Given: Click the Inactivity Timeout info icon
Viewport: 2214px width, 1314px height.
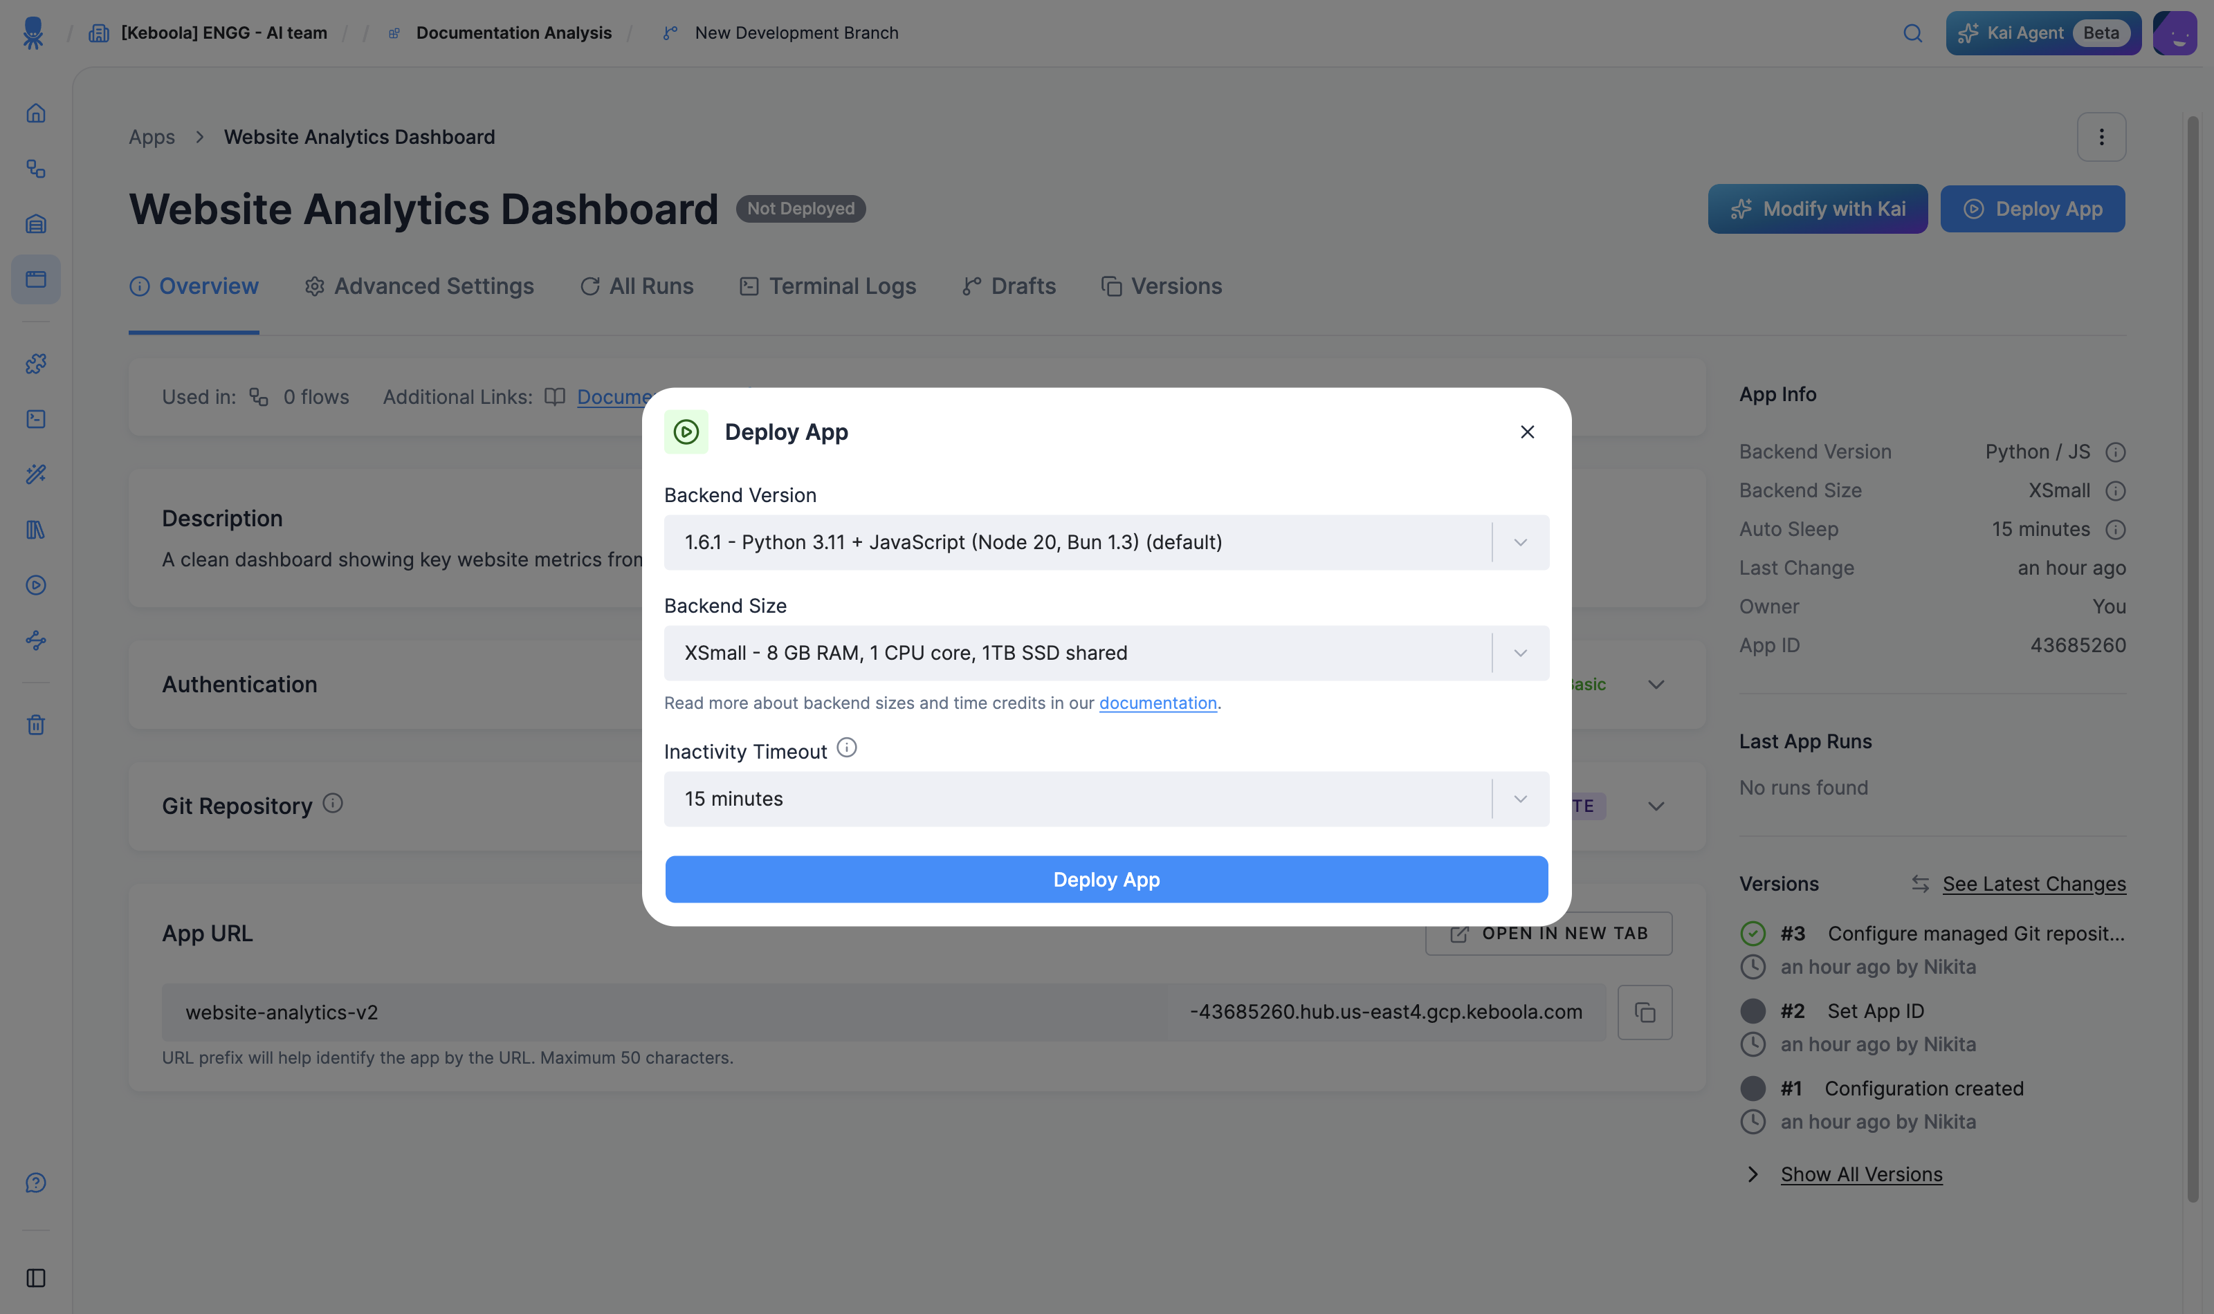Looking at the screenshot, I should pyautogui.click(x=847, y=748).
